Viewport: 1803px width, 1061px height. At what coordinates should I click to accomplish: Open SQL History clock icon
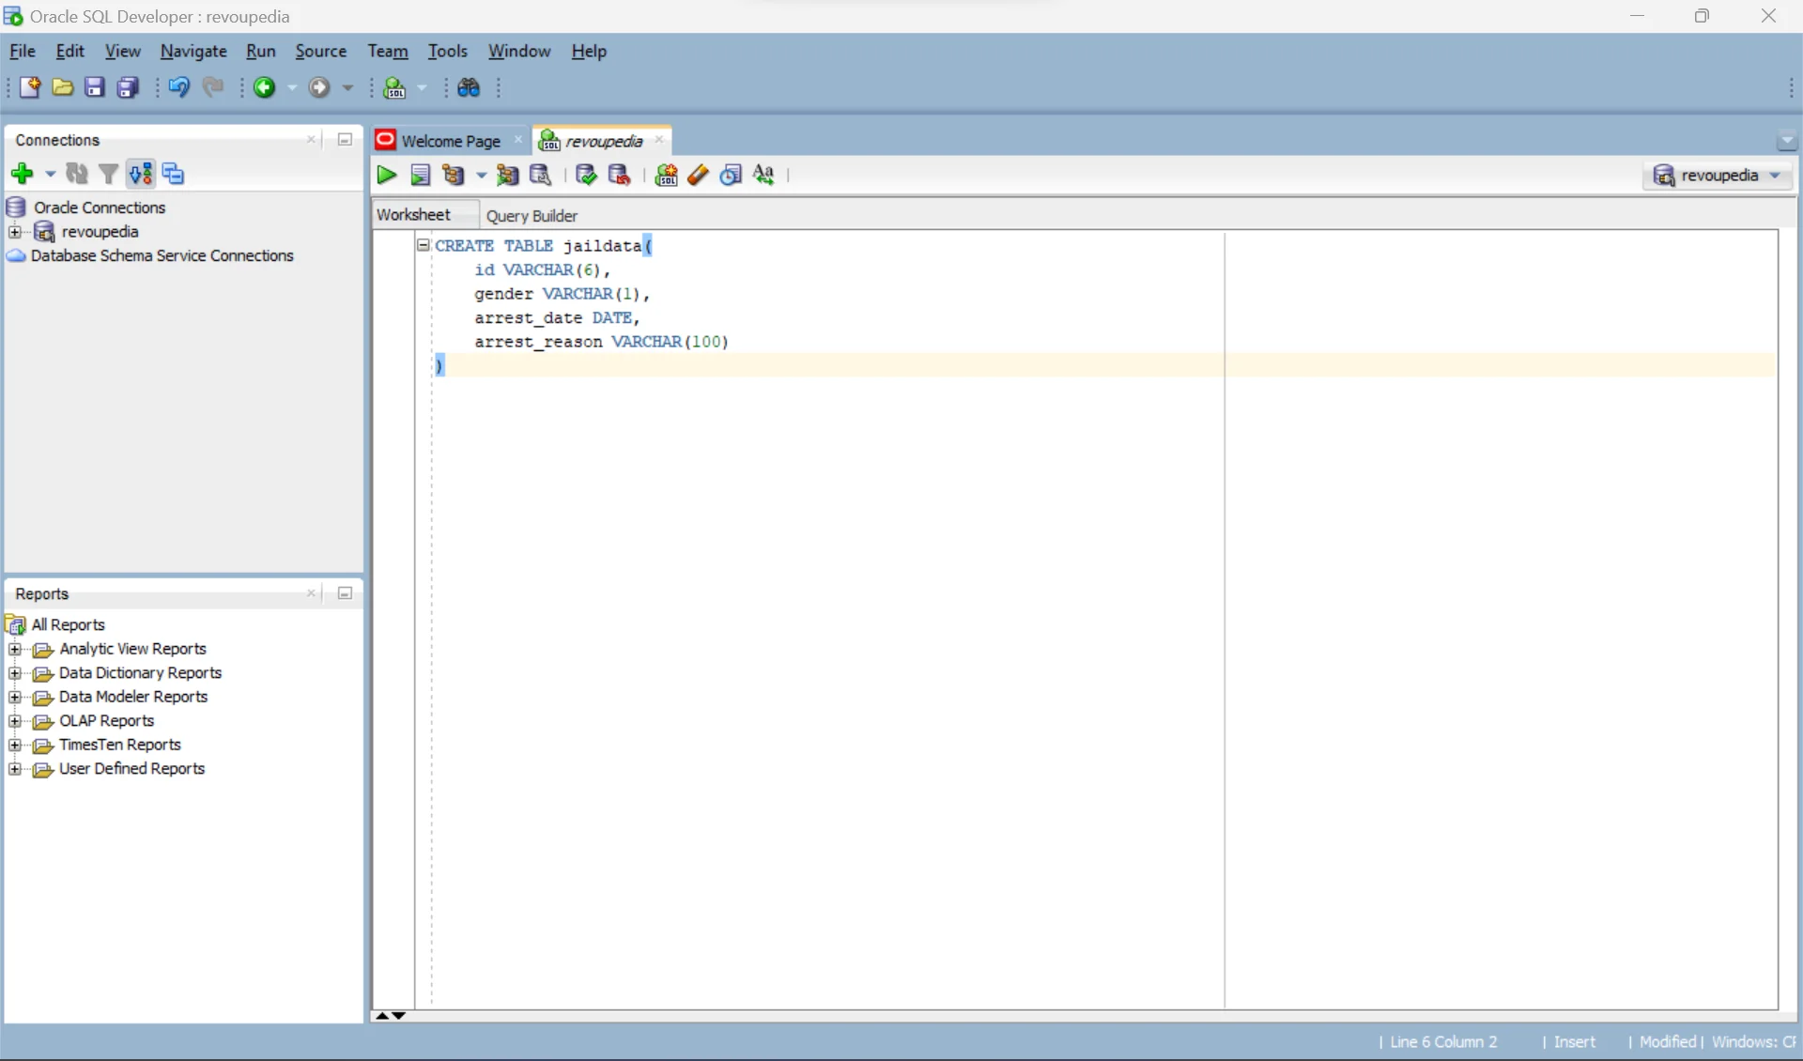(x=731, y=175)
